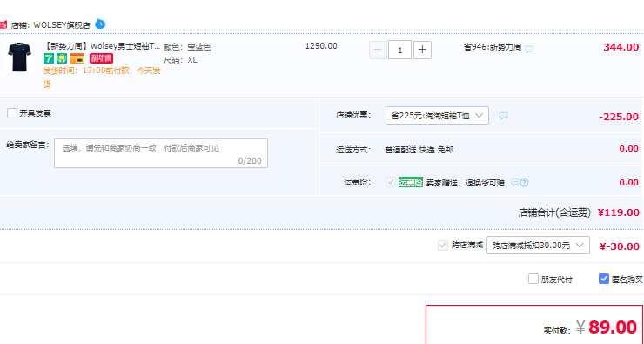This screenshot has height=344, width=644.
Task: Uncheck the 匿名购买 checkbox
Action: [x=604, y=279]
